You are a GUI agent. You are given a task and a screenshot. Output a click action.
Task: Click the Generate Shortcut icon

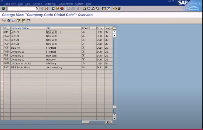[108, 9]
